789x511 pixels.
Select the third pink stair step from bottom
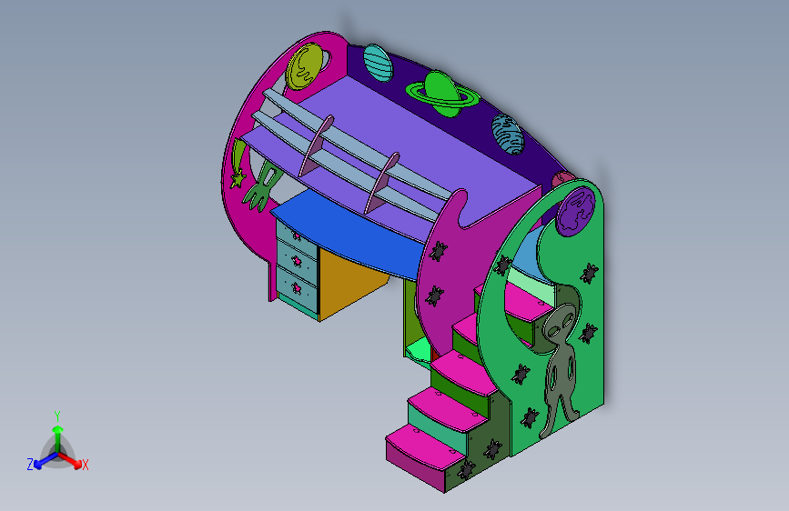[465, 372]
